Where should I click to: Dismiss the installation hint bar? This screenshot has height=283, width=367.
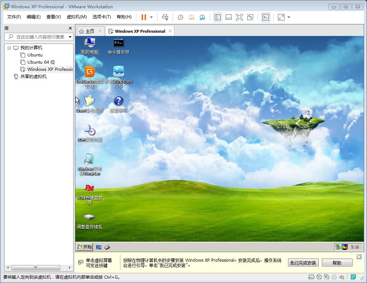(x=359, y=257)
